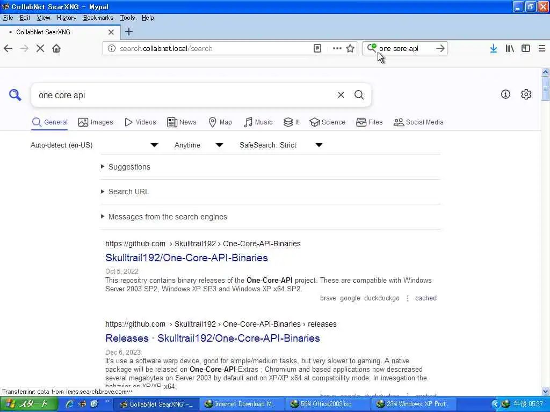Open the Downloads panel
Viewport: 550px width, 412px height.
pos(493,48)
